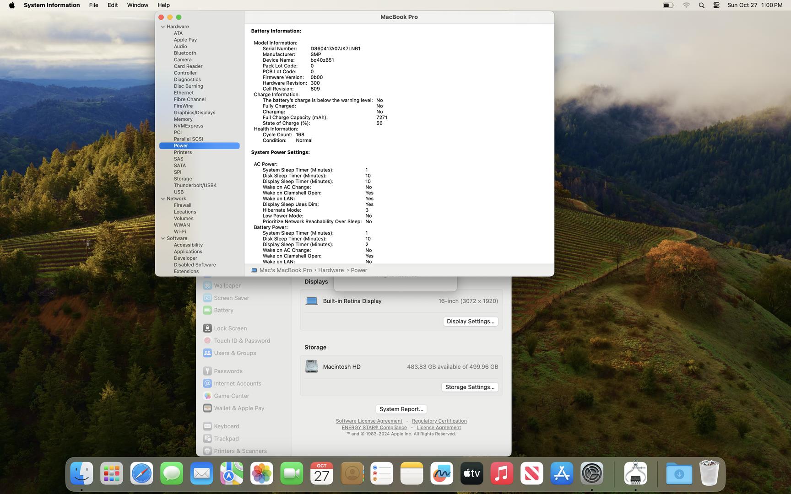This screenshot has height=494, width=791.
Task: Open Regulatory Certification link
Action: click(439, 421)
